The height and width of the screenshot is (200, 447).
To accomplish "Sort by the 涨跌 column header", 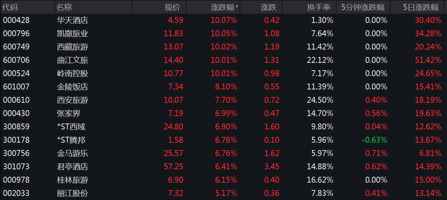I will coord(269,7).
